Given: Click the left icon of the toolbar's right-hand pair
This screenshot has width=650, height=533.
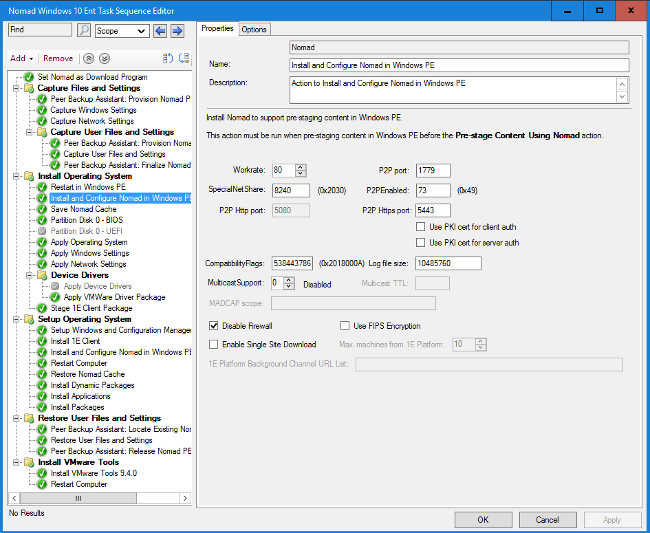Looking at the screenshot, I should (167, 58).
